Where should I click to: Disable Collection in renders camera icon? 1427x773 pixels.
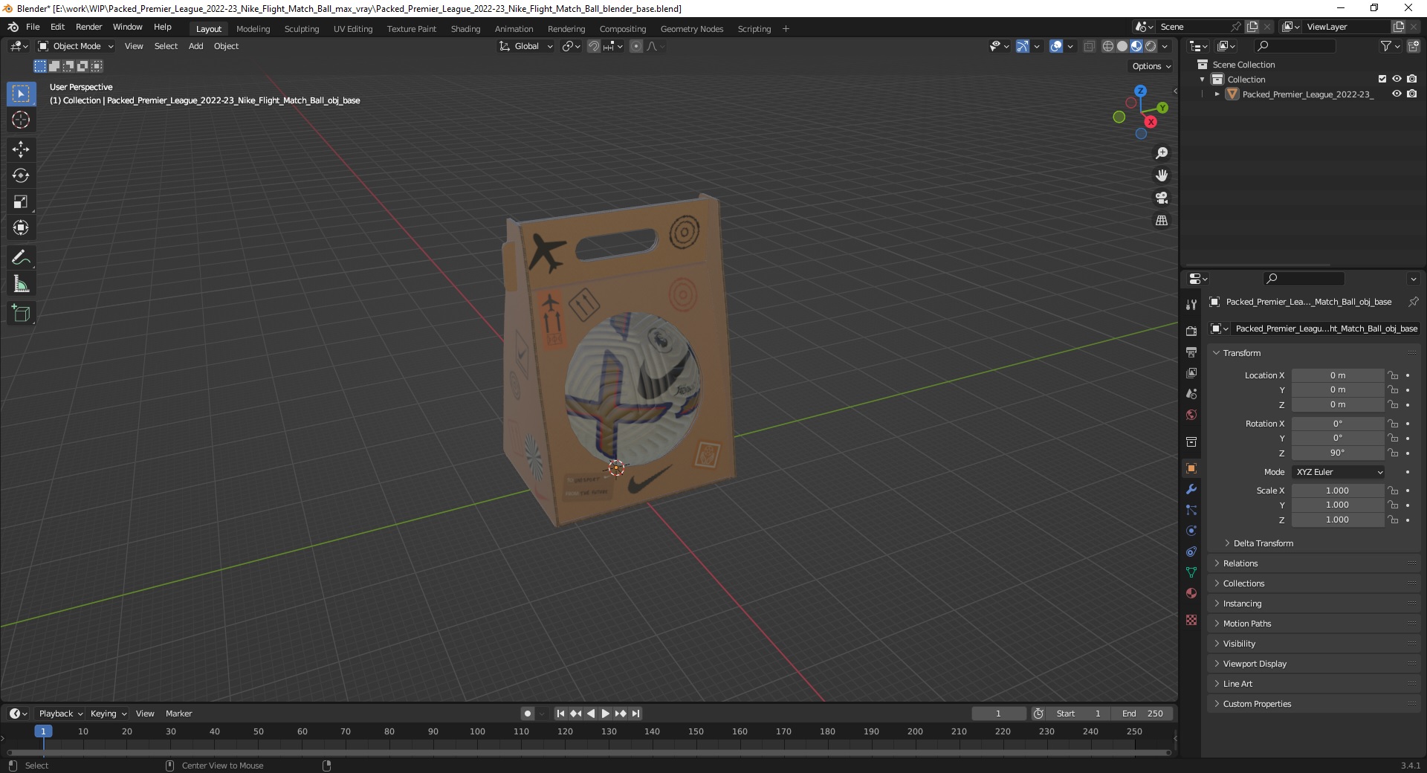pos(1411,79)
